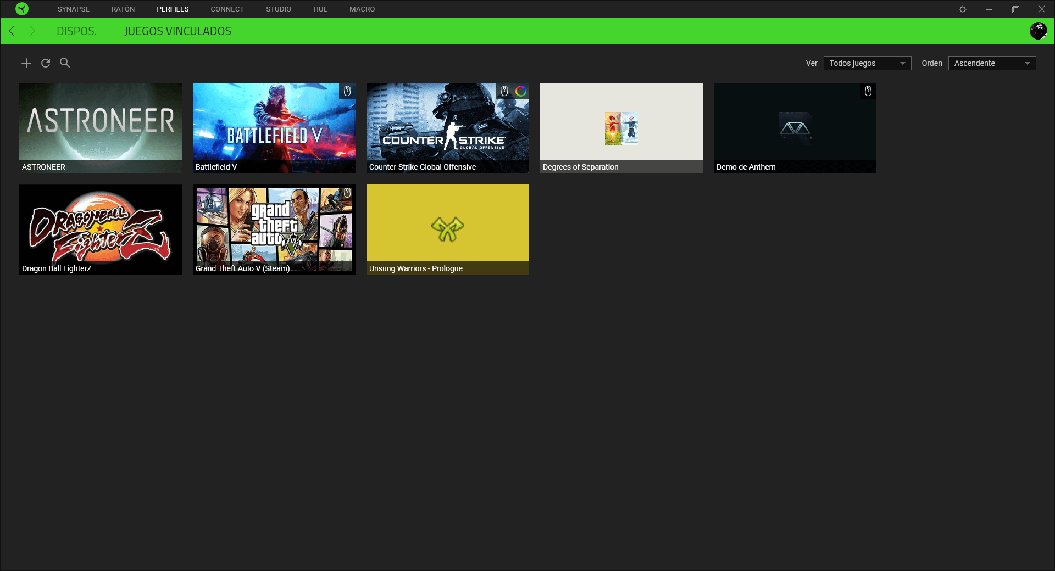Click the 'Degrees of Separation' label

point(581,167)
